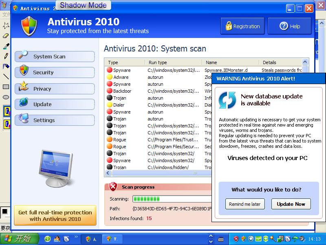Expand the quick launch chevron
This screenshot has height=245, width=326.
click(76, 237)
